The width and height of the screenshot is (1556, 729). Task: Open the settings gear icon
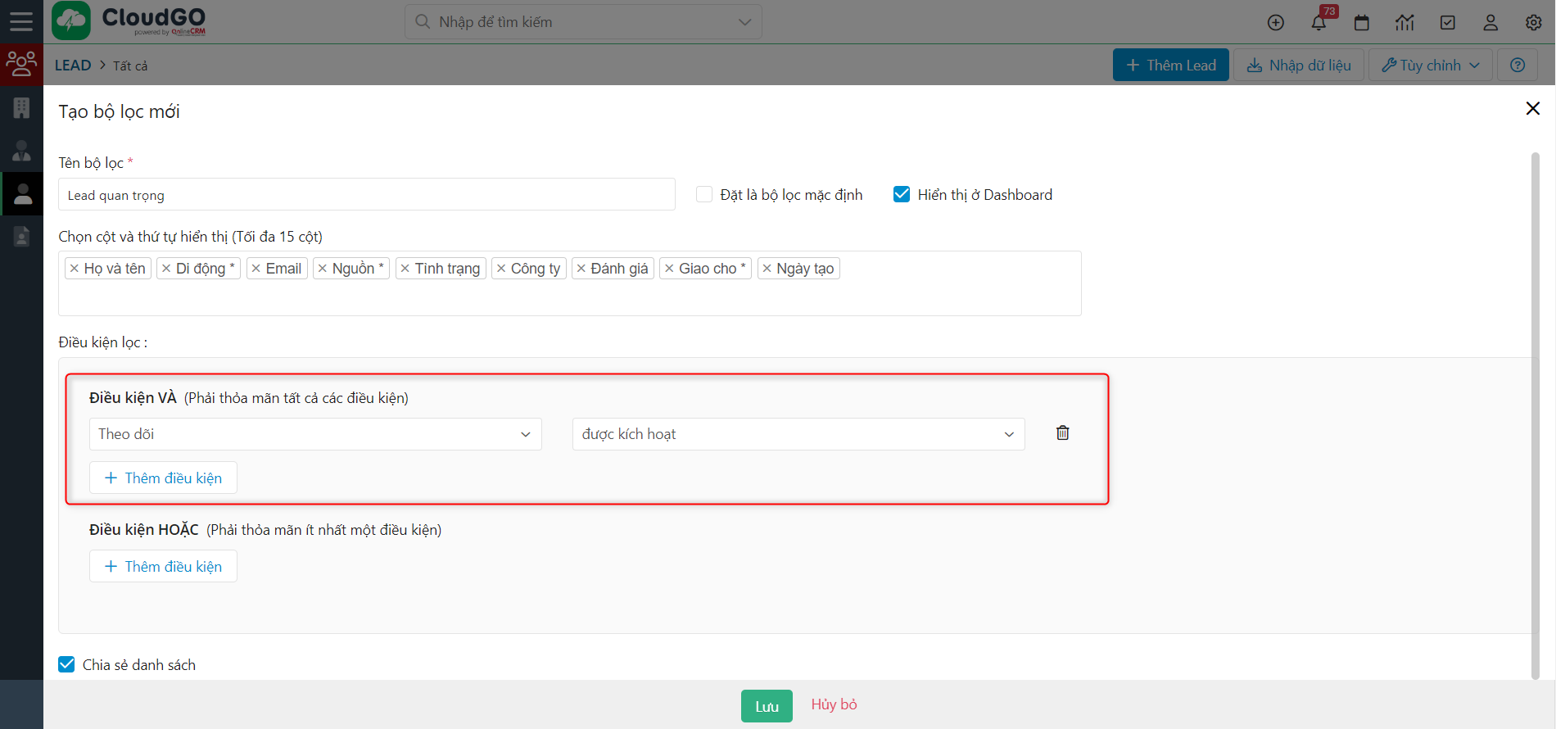click(x=1534, y=23)
